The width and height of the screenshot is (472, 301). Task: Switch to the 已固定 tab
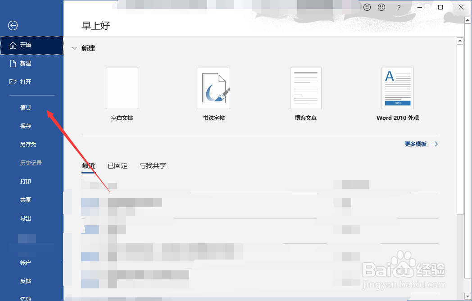[117, 166]
